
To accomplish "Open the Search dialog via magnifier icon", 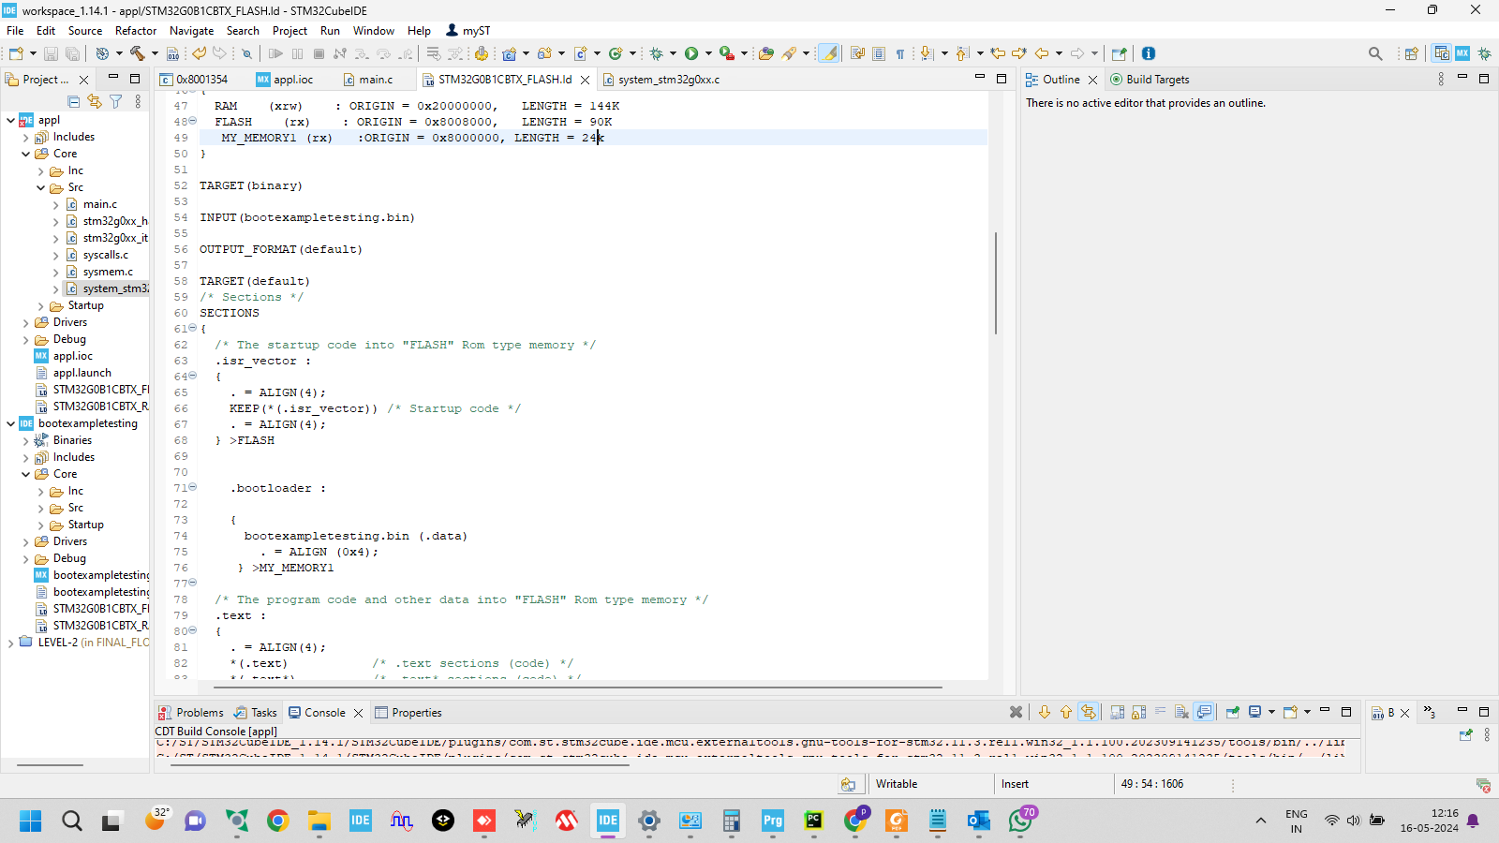I will click(1375, 53).
